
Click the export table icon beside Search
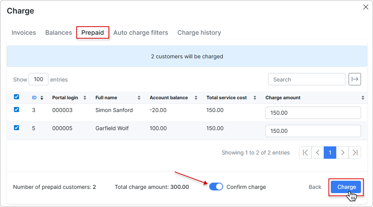click(354, 79)
